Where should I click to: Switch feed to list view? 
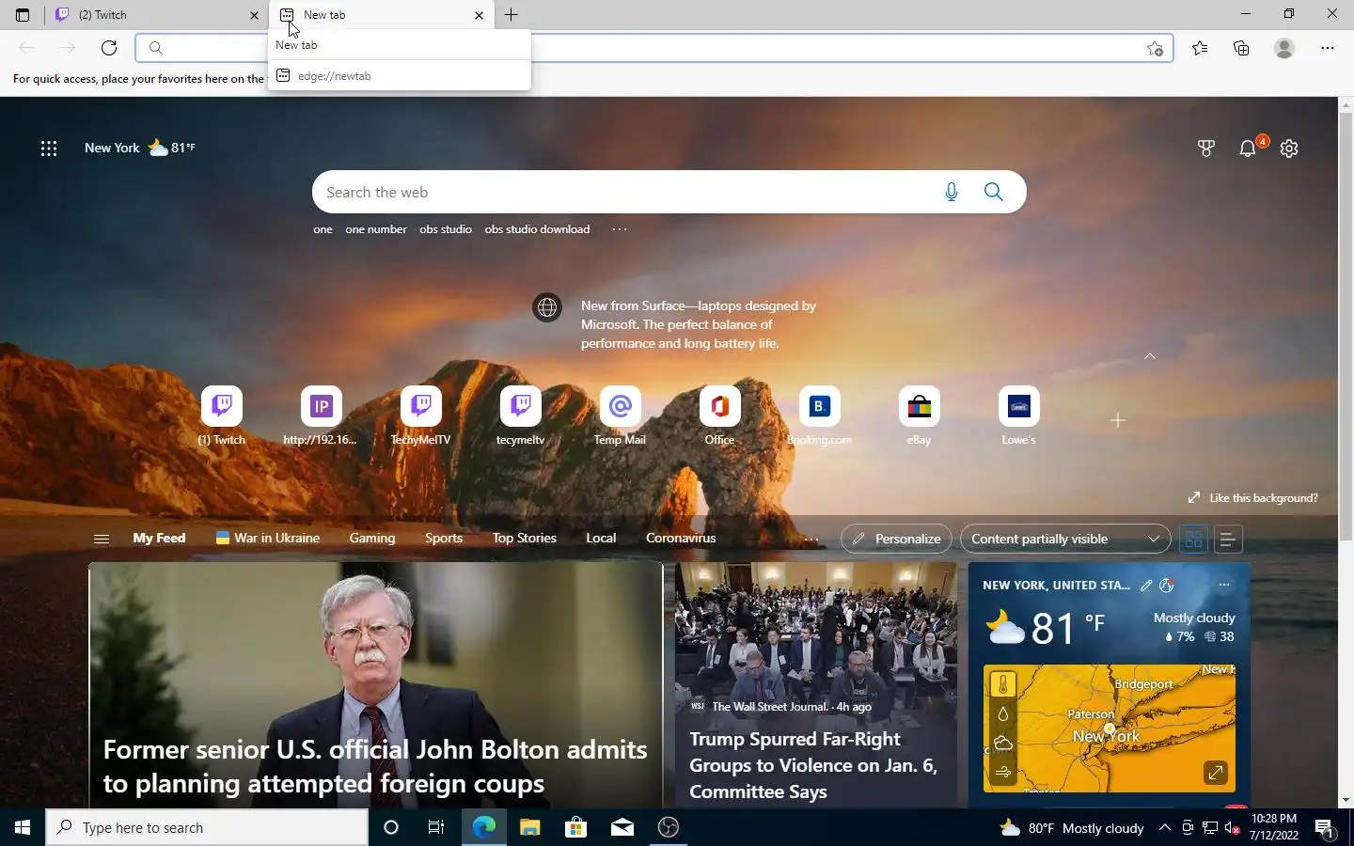tap(1227, 539)
